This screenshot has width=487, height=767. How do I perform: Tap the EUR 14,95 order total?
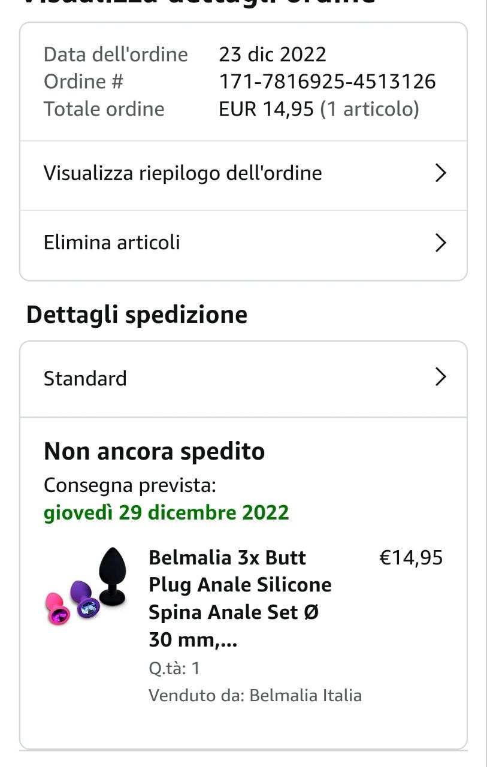266,109
